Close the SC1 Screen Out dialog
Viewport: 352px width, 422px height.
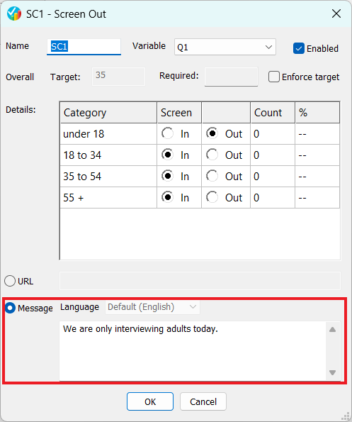point(336,13)
